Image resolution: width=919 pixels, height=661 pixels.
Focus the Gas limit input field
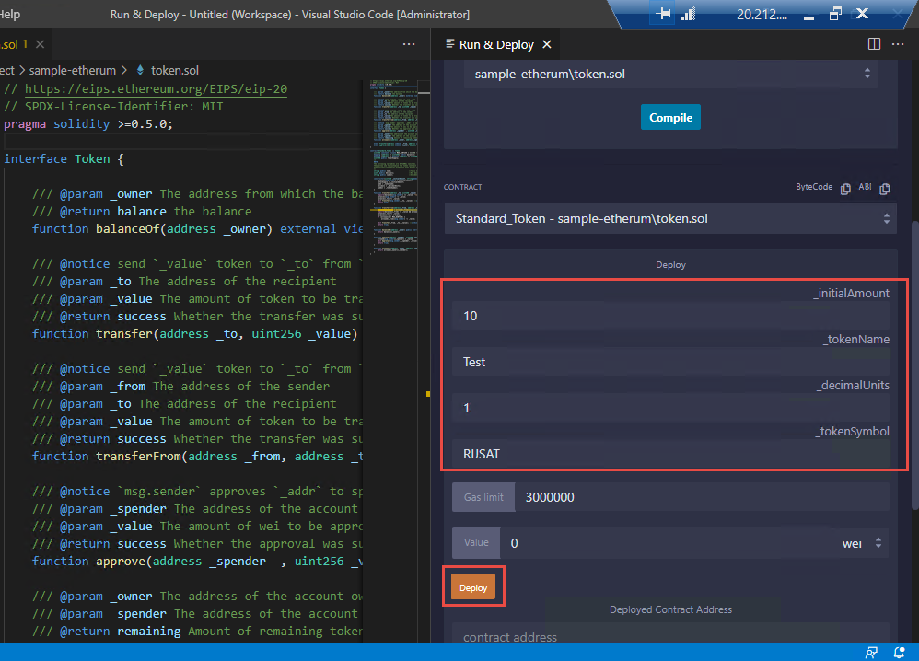point(700,497)
